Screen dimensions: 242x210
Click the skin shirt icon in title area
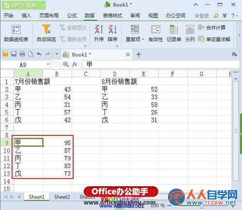(x=225, y=16)
